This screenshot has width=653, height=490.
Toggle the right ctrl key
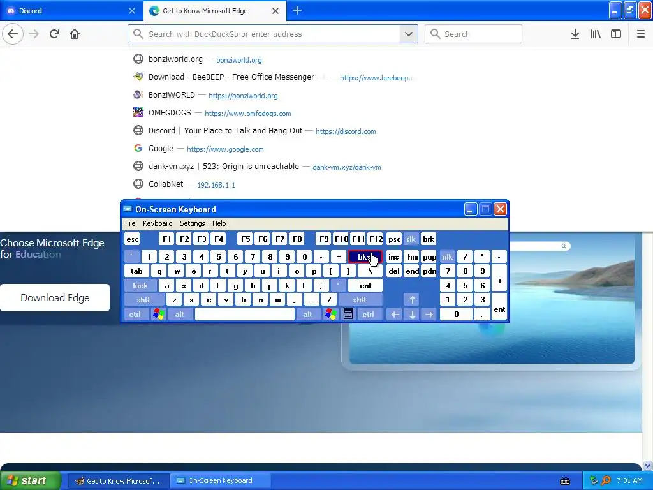pos(368,315)
